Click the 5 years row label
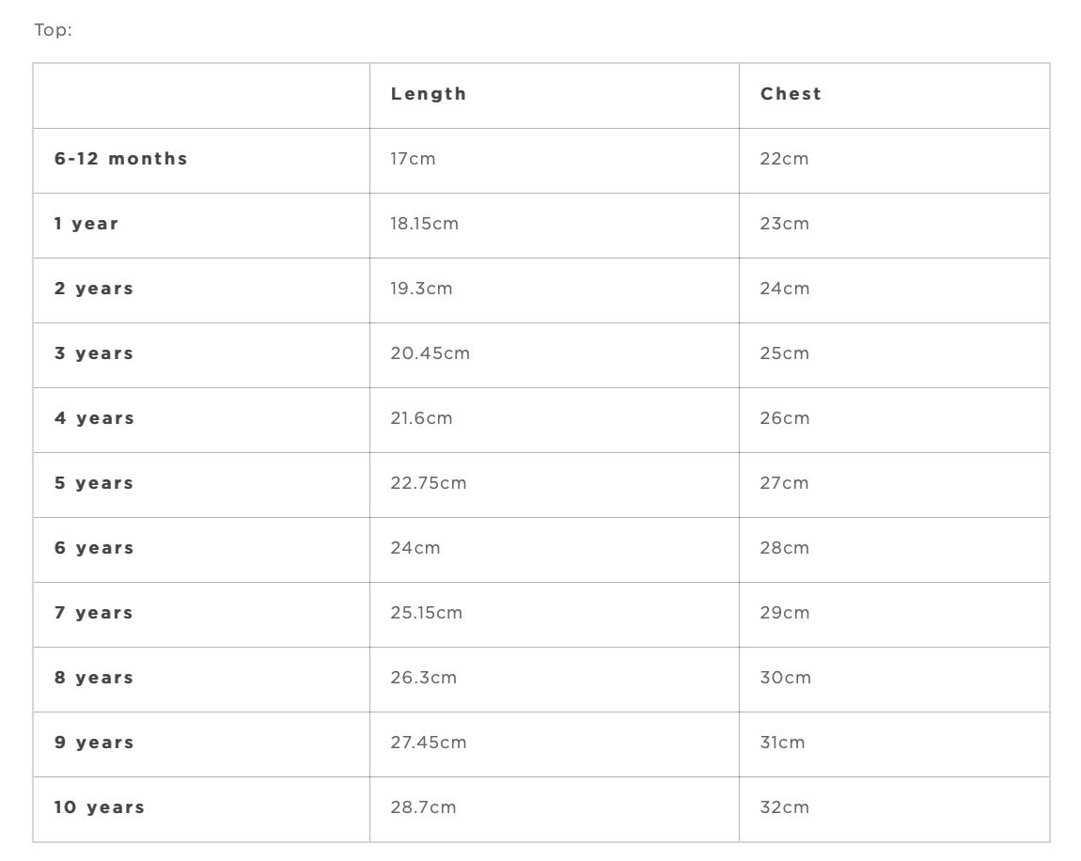 click(x=94, y=483)
